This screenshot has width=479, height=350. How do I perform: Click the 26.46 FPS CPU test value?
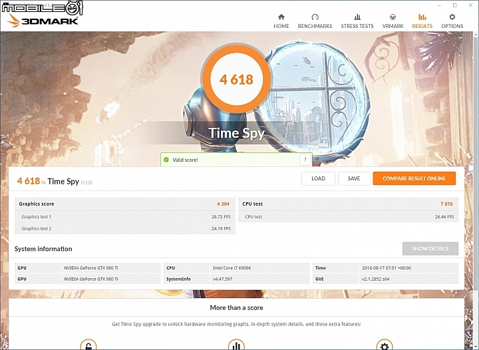pyautogui.click(x=444, y=217)
